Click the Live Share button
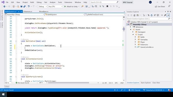 (x=160, y=6)
